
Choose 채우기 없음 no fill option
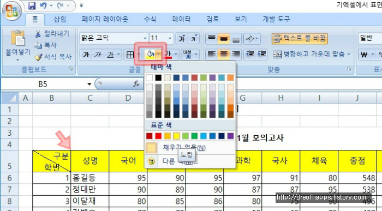click(x=190, y=148)
